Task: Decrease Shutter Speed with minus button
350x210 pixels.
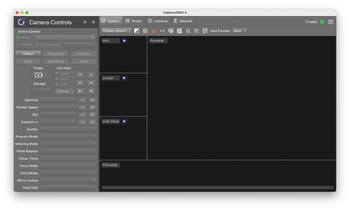Action: click(82, 107)
